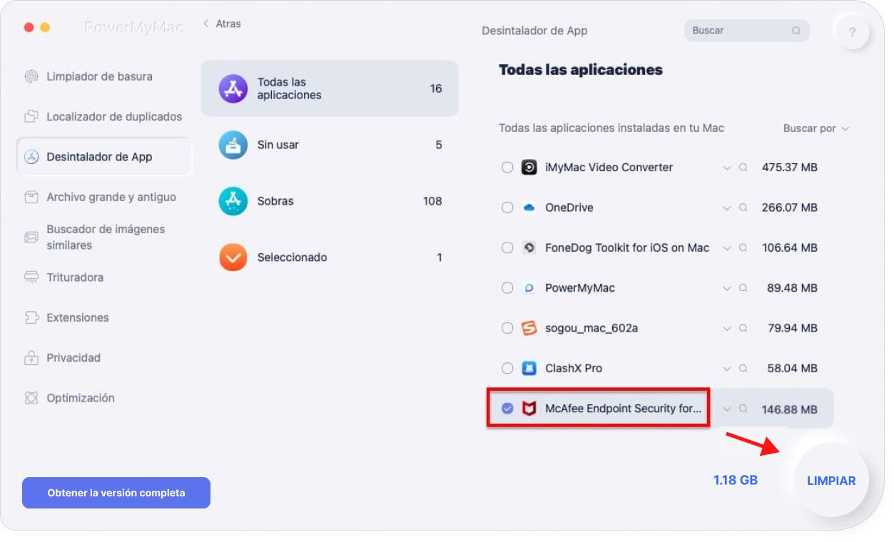
Task: Click the 475.37 MB size value
Action: (789, 168)
